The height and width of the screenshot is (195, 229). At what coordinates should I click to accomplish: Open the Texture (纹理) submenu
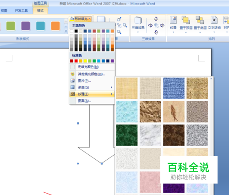92,94
